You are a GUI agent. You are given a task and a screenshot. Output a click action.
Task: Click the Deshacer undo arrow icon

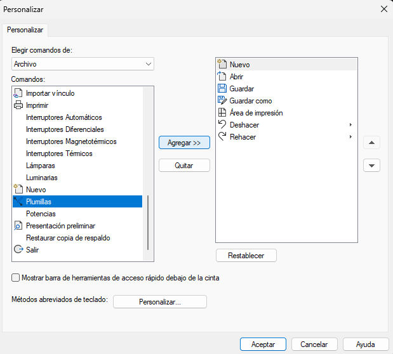[x=222, y=124]
